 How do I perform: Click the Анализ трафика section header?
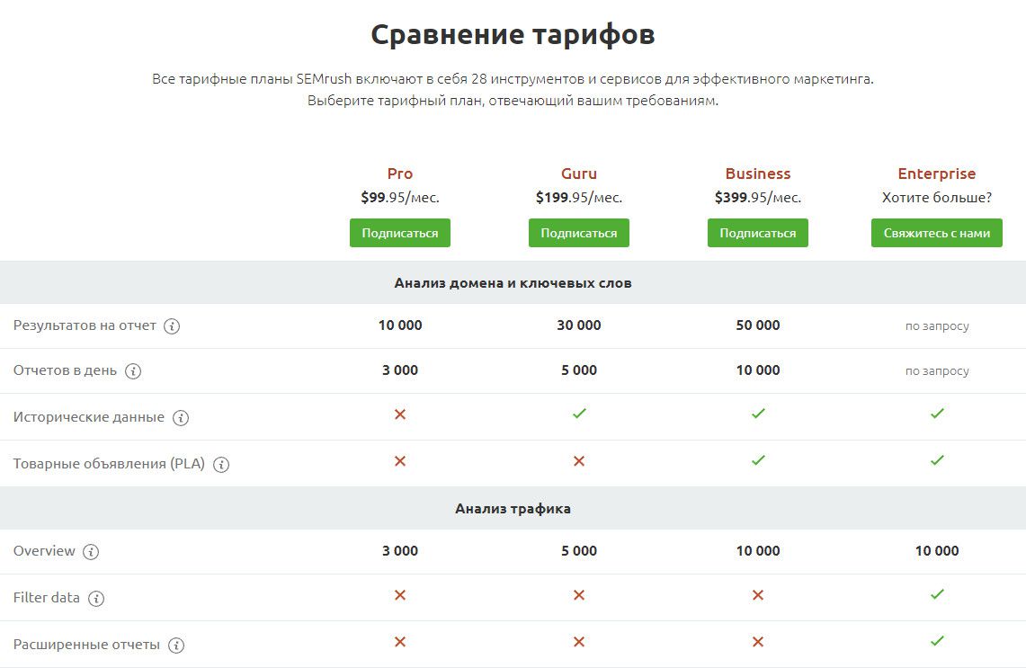(513, 508)
